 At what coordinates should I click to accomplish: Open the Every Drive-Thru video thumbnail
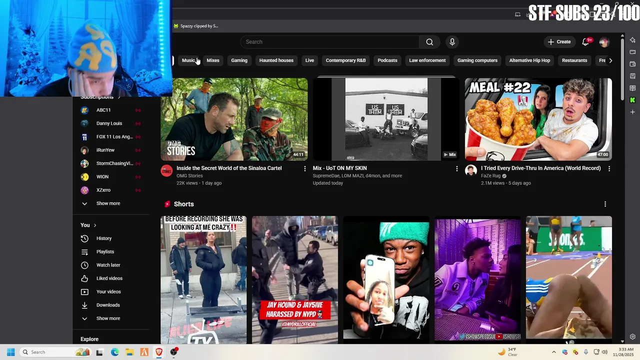pos(538,119)
